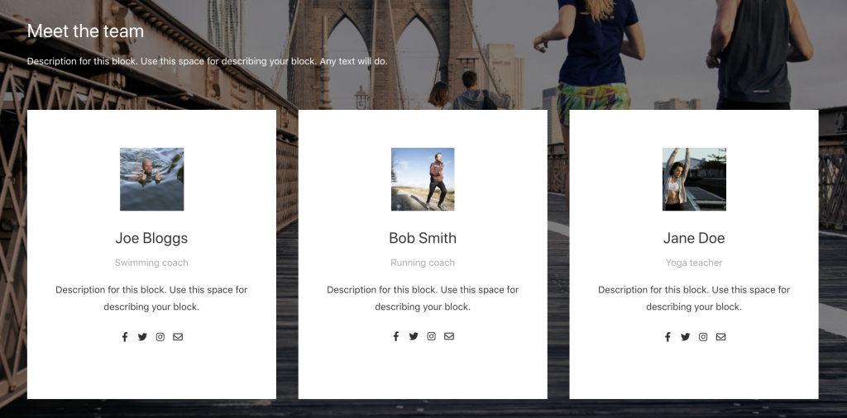Open Bob Smith's Facebook icon

click(x=396, y=336)
